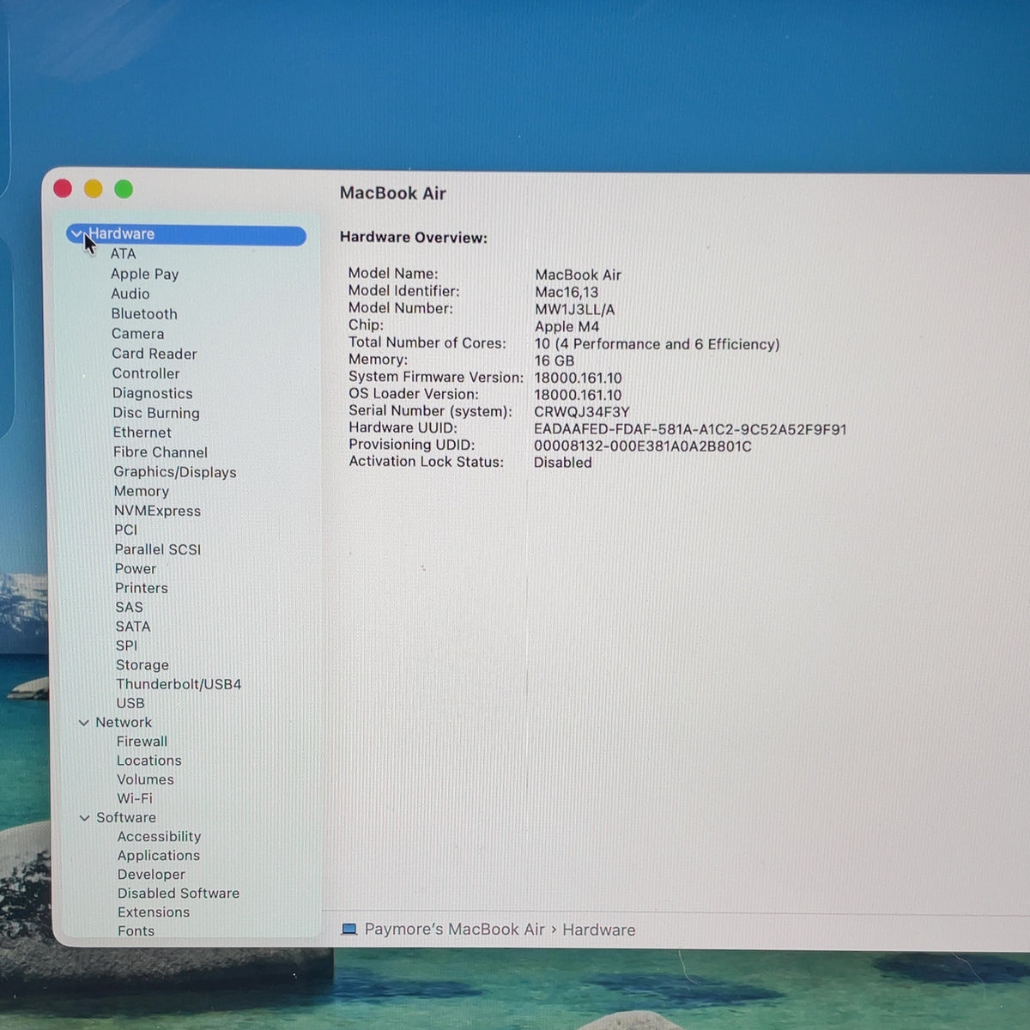Click the MacBook Air computer icon in path bar
The image size is (1030, 1030).
coord(349,930)
